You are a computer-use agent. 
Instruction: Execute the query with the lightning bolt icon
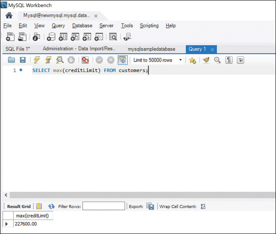(x=37, y=60)
